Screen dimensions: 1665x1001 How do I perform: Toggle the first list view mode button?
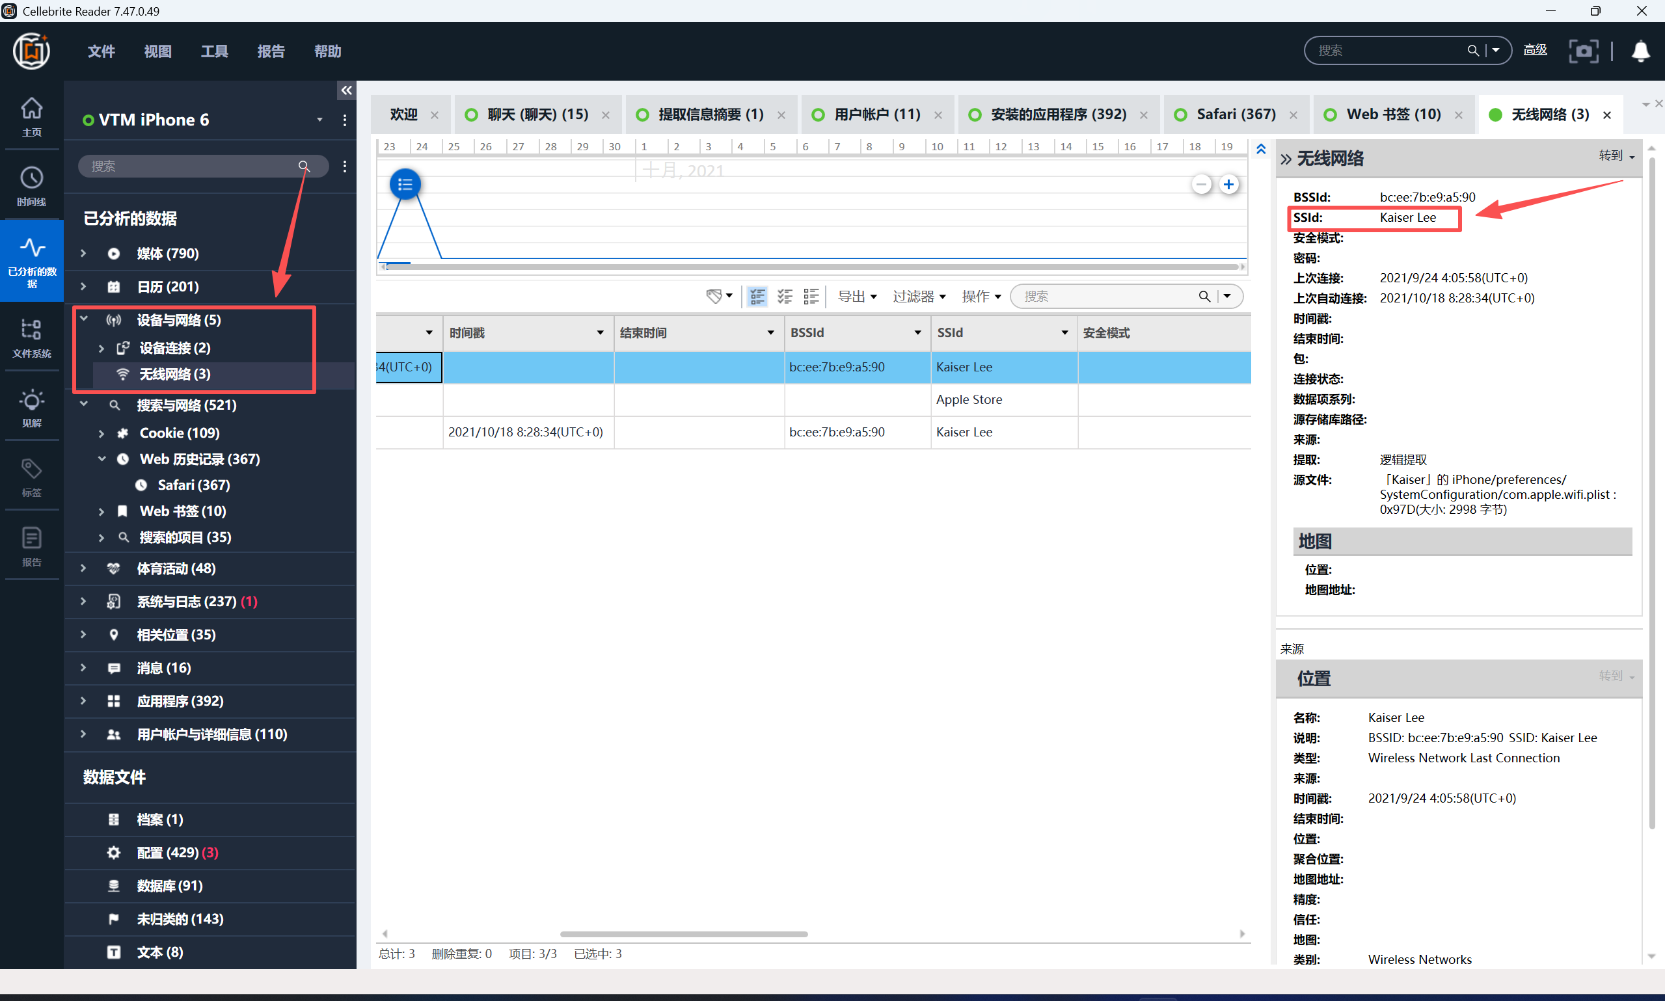pos(757,296)
